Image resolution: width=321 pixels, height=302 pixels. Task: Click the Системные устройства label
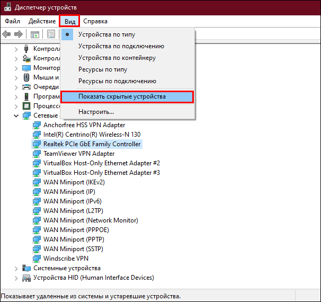67,268
